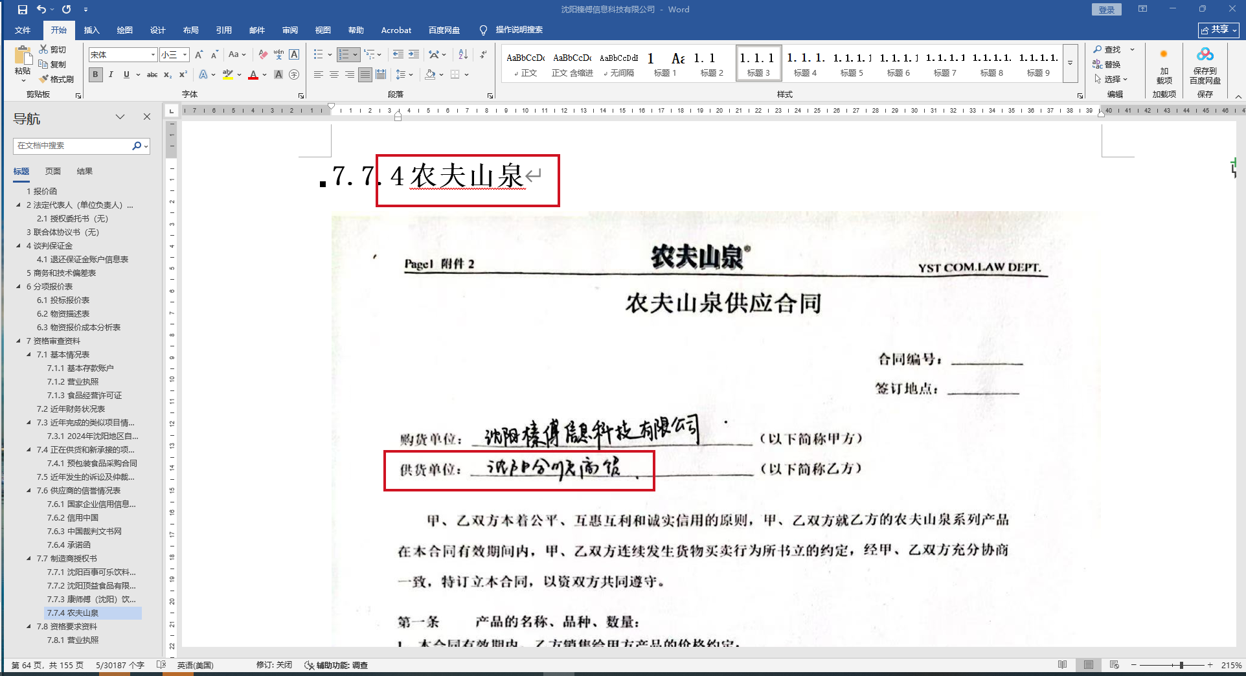The image size is (1246, 676).
Task: Toggle bold formatting
Action: tap(95, 74)
